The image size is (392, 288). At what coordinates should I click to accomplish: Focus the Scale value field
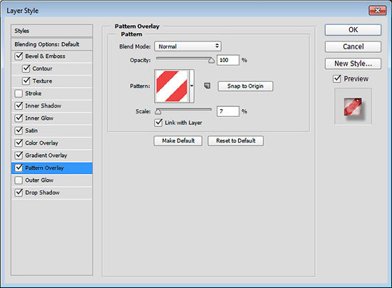(228, 111)
